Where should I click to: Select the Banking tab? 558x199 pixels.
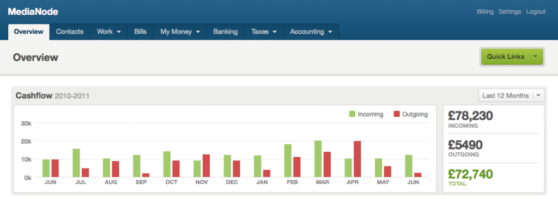coord(225,32)
